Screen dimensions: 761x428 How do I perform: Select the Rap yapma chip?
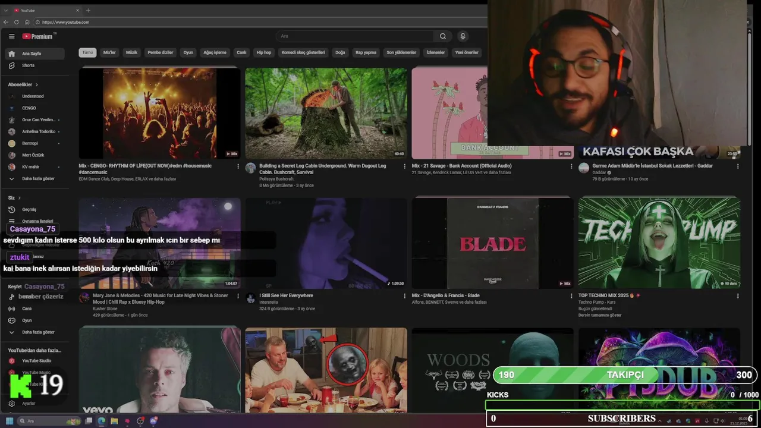coord(366,52)
